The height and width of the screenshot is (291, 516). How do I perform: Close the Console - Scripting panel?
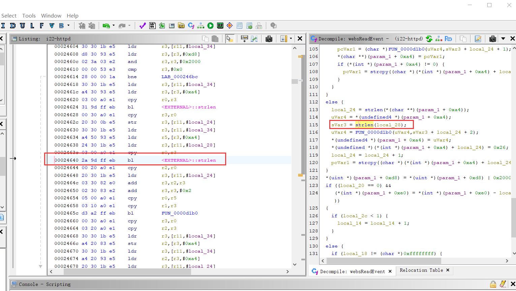pos(512,284)
